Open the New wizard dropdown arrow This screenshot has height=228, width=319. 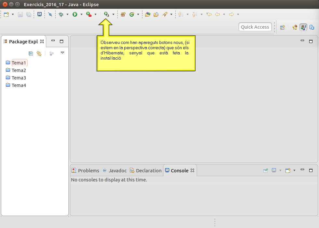[x=13, y=14]
